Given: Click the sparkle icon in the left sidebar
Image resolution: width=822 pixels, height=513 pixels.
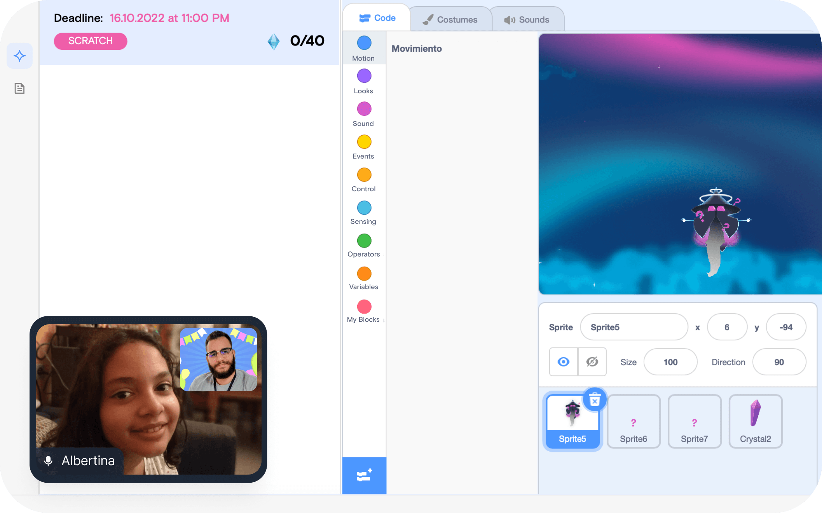Looking at the screenshot, I should [x=19, y=56].
